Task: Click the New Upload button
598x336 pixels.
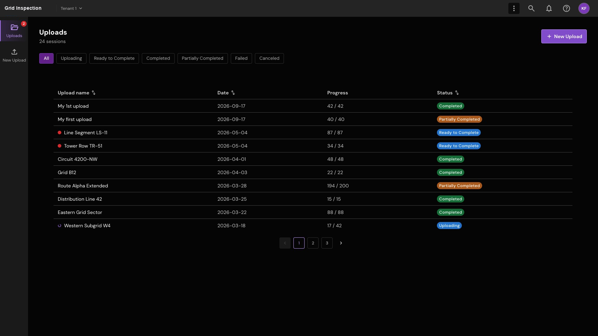Action: (x=564, y=36)
